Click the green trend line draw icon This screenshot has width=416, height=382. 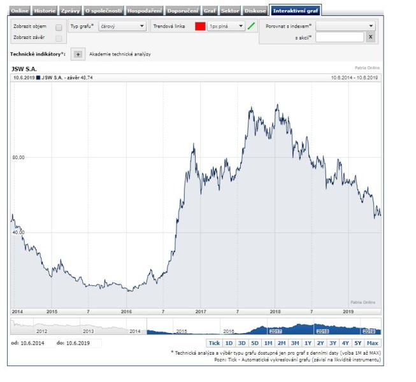click(251, 26)
